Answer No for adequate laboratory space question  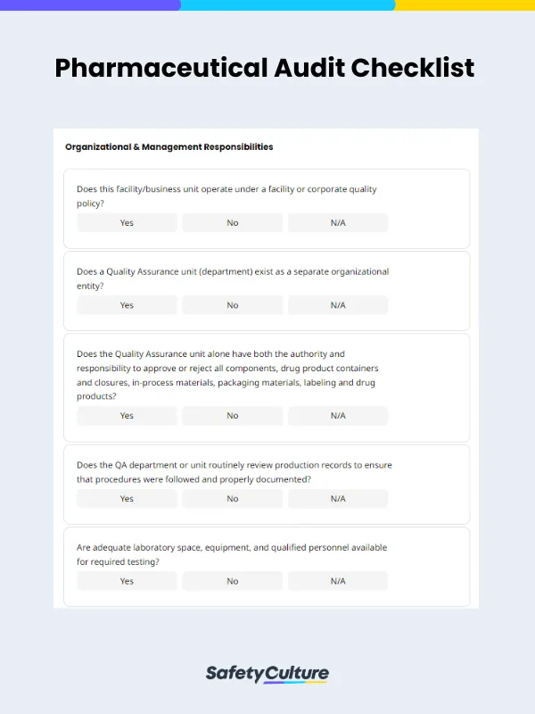click(233, 581)
